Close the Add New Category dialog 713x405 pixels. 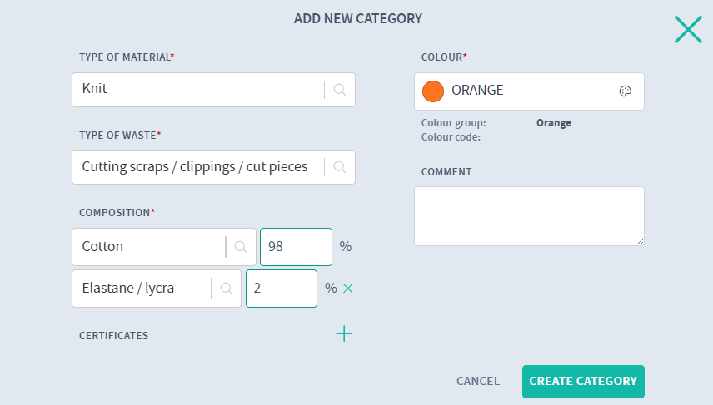click(688, 29)
